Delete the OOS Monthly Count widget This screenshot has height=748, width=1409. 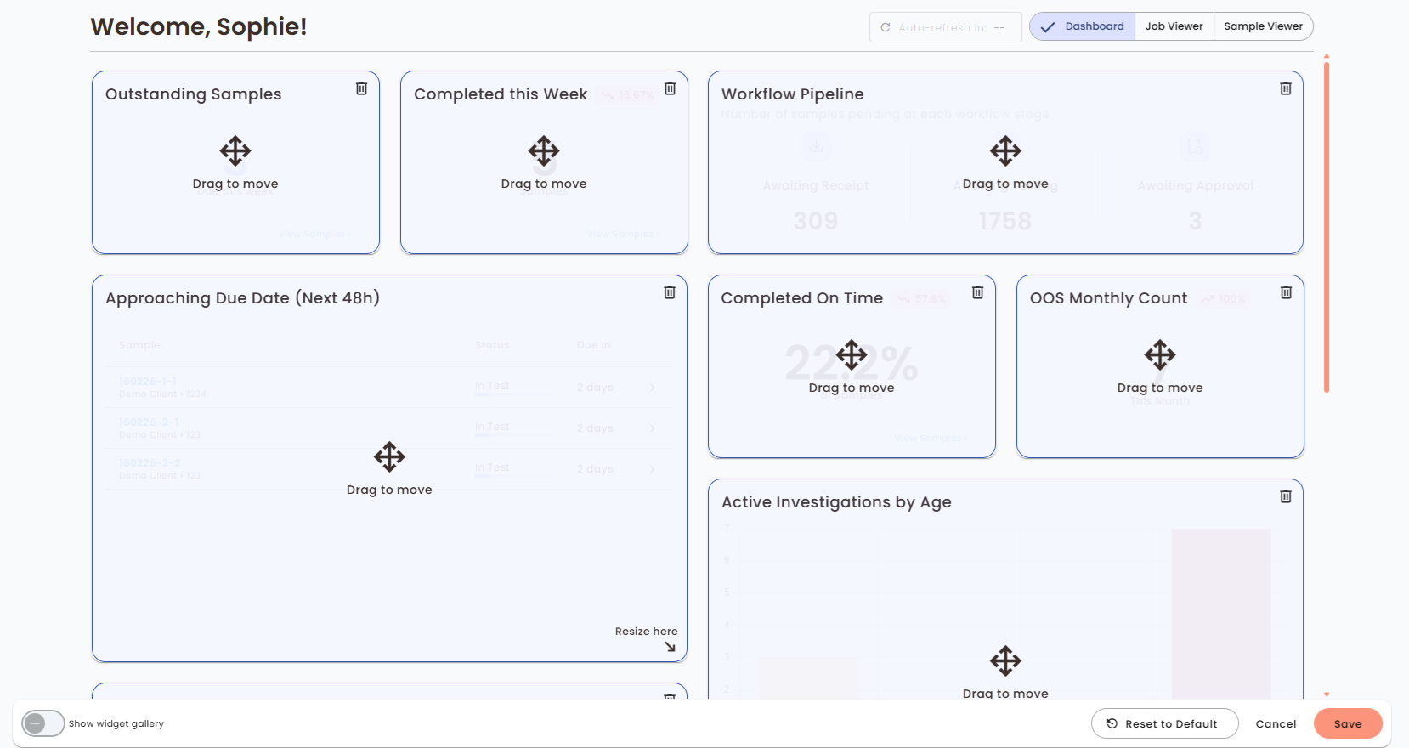(1286, 292)
